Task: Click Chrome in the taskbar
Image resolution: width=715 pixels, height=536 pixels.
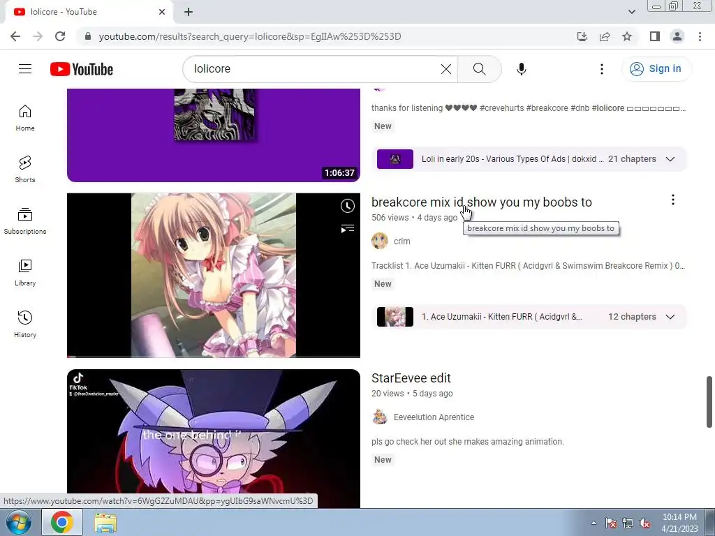Action: (x=62, y=522)
